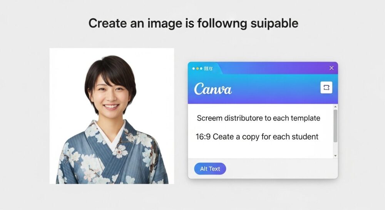The width and height of the screenshot is (385, 210).
Task: Select the tab label next to the dots
Action: tap(208, 69)
